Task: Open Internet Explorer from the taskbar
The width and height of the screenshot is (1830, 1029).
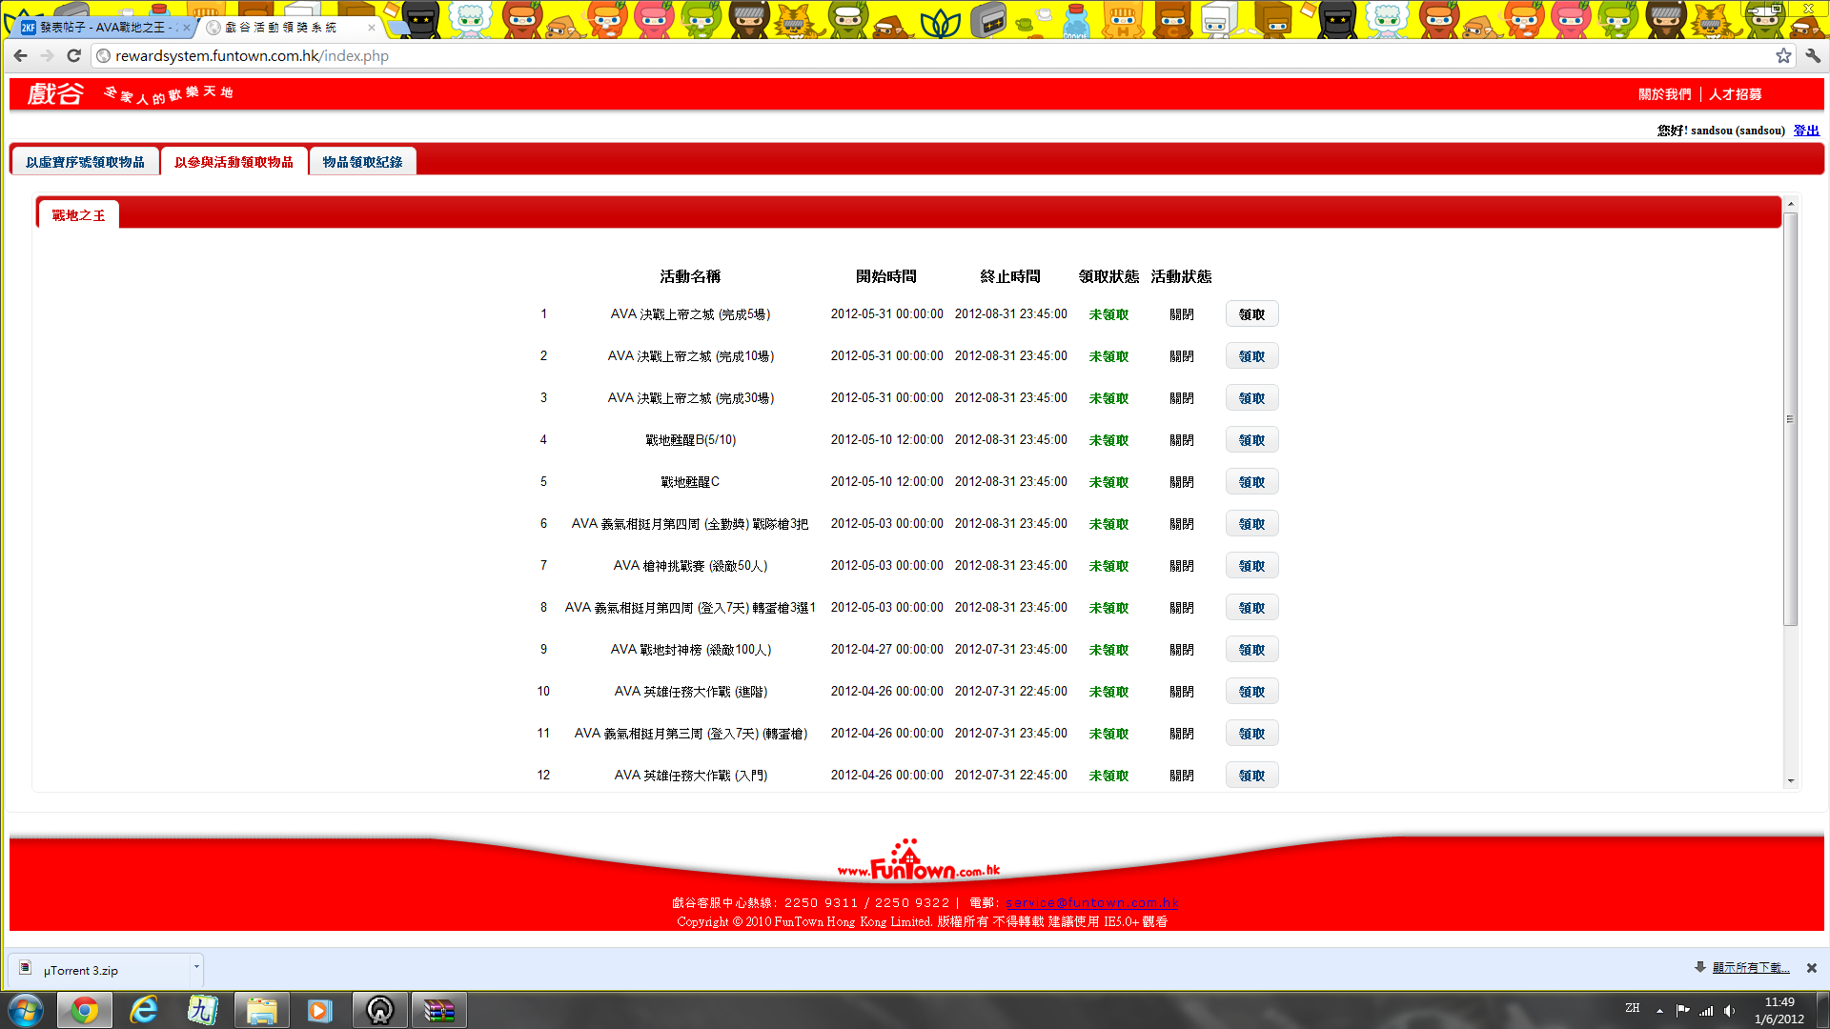Action: (x=144, y=1010)
